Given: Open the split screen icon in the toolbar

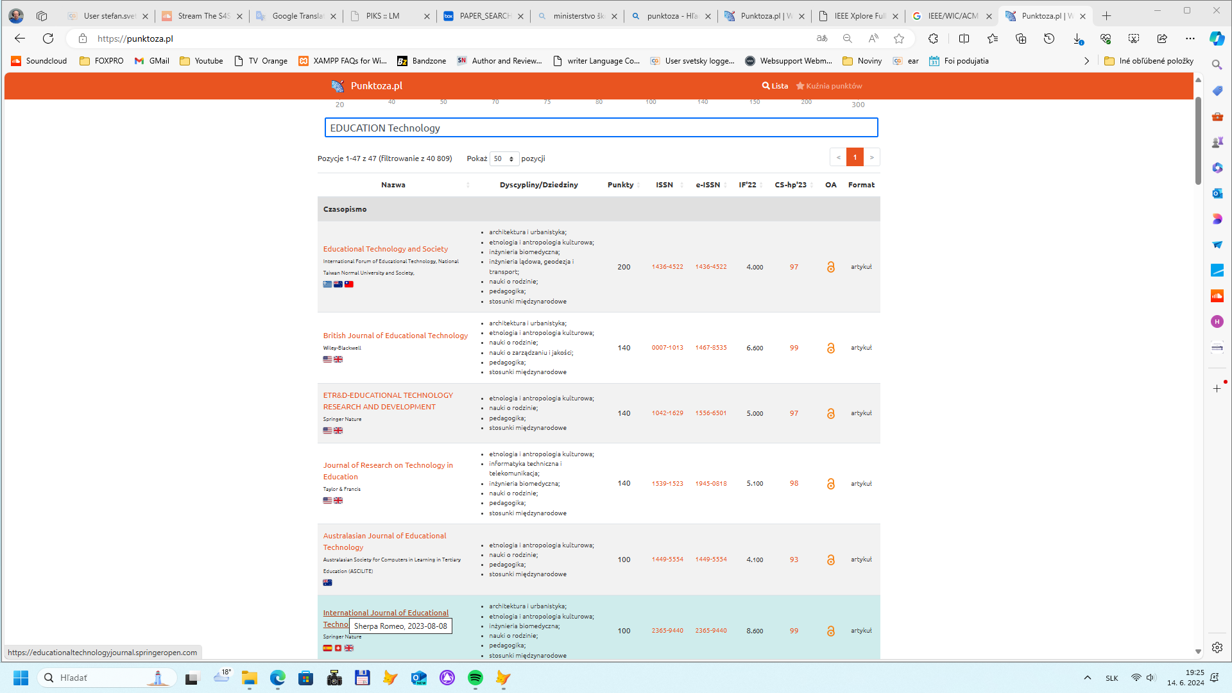Looking at the screenshot, I should pyautogui.click(x=963, y=38).
